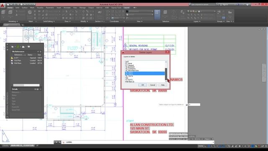
Task: Click the help icon in External References palette toolbar
Action: pos(29,47)
